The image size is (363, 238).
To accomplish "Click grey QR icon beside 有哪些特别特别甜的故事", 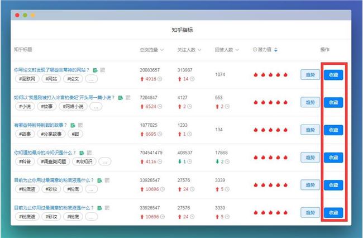I will 80,125.
